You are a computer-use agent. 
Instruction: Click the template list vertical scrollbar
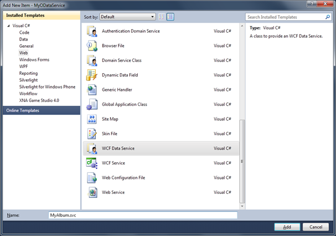[241, 161]
